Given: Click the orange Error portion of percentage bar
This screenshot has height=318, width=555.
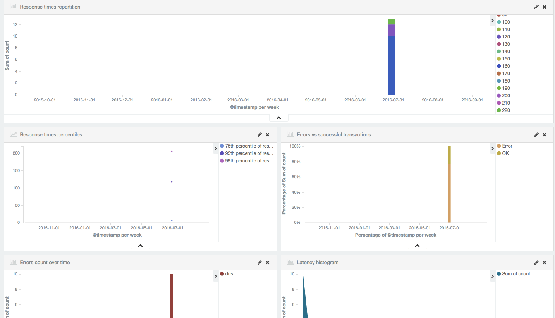Looking at the screenshot, I should 449,193.
